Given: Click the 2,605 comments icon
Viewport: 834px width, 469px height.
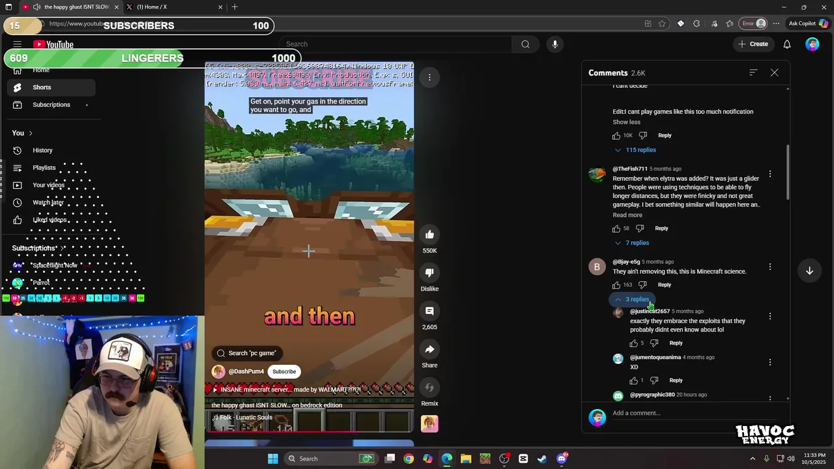Looking at the screenshot, I should 429,311.
